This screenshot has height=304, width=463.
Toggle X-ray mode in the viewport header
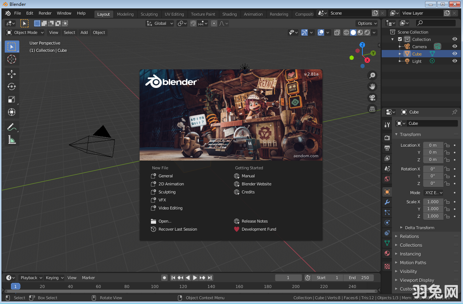(x=336, y=32)
